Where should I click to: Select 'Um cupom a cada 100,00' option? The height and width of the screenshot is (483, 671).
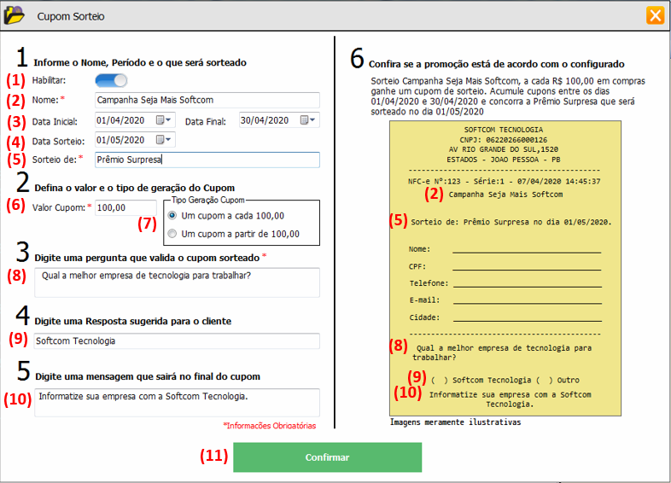(x=173, y=216)
